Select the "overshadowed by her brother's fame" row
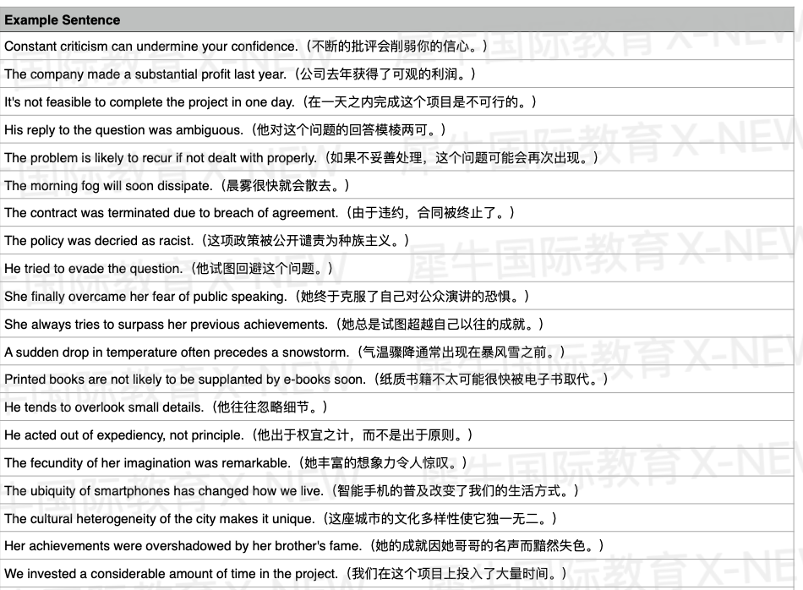803x590 pixels. point(304,546)
